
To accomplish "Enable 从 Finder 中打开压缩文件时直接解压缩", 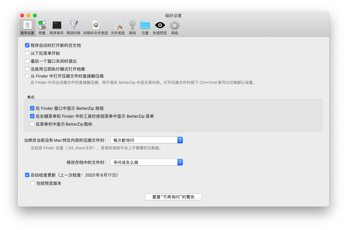I will [x=27, y=76].
